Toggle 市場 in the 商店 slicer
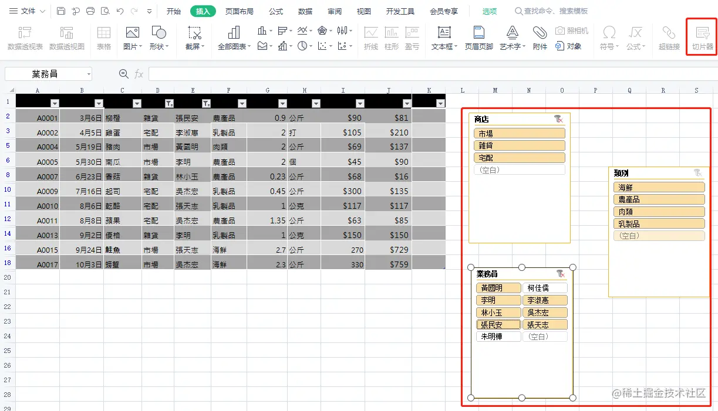Viewport: 718px width, 411px height. pos(519,133)
